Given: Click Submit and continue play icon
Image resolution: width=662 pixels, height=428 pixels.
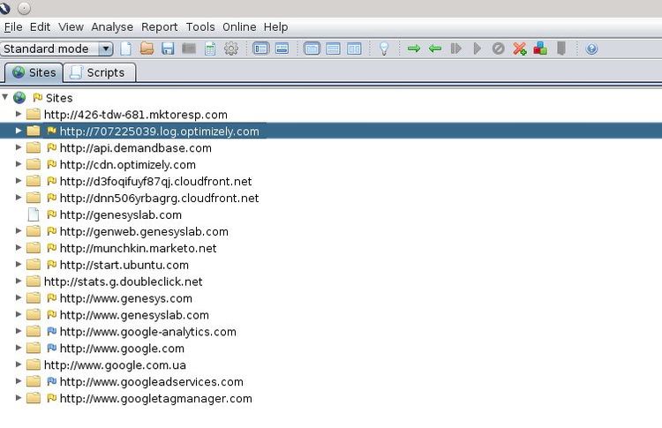Looking at the screenshot, I should (477, 49).
